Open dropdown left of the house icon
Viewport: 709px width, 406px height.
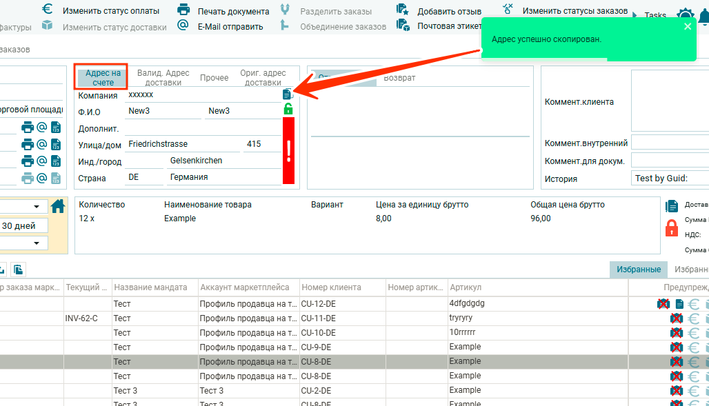click(x=36, y=207)
